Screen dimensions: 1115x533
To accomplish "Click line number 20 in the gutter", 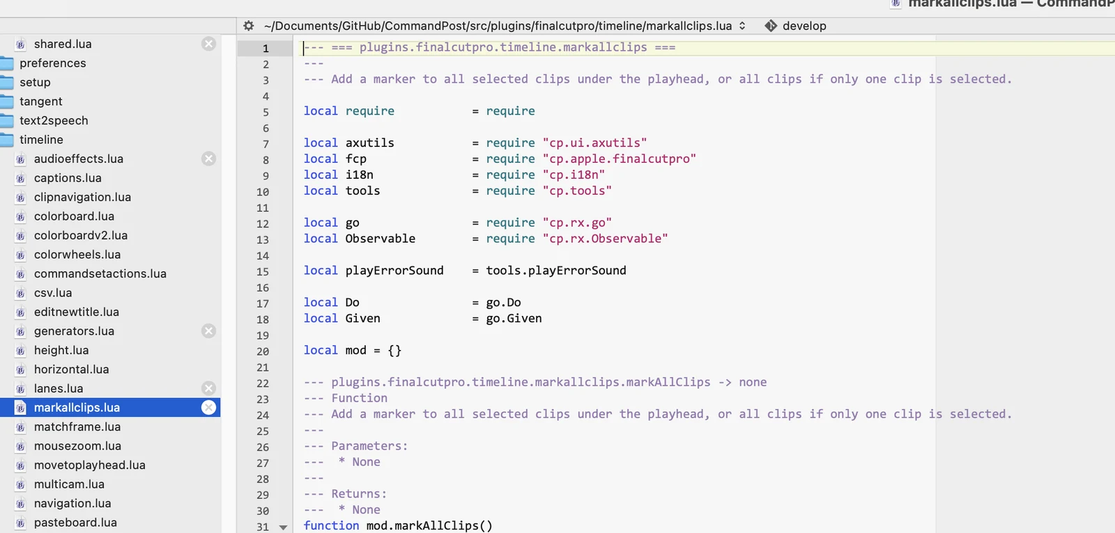I will pyautogui.click(x=263, y=351).
